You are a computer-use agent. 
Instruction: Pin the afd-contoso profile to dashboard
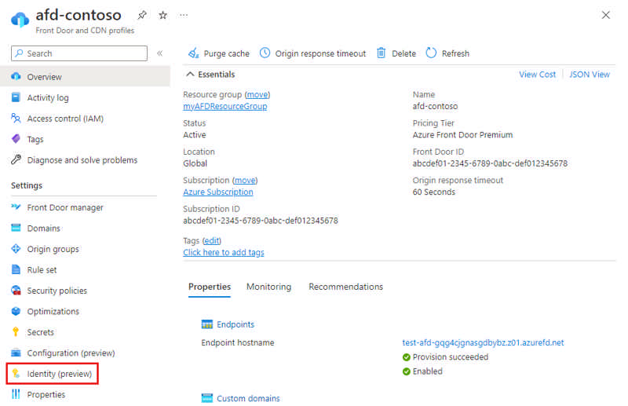coord(142,15)
